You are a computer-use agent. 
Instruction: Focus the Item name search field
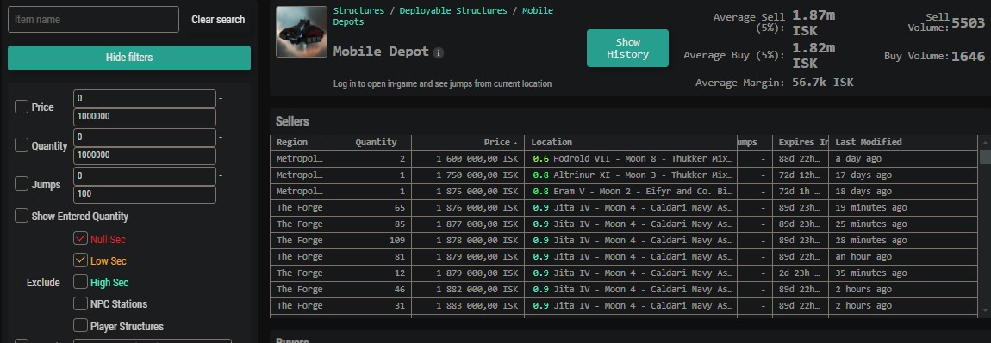(94, 20)
